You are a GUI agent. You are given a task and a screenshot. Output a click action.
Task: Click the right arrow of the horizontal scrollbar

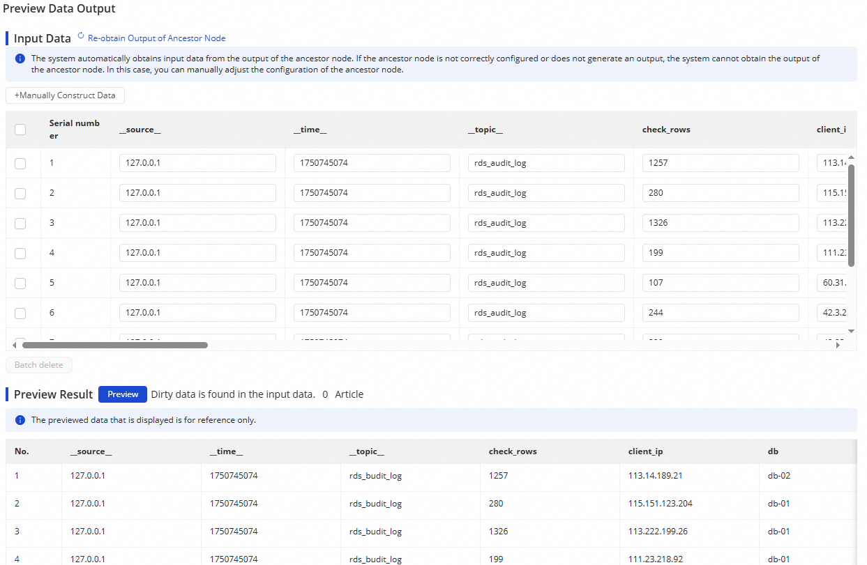[838, 345]
